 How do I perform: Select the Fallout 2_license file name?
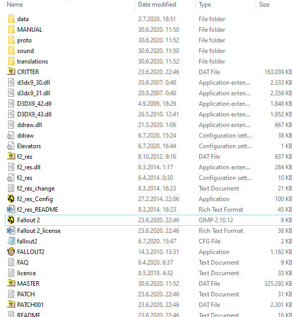click(x=39, y=231)
